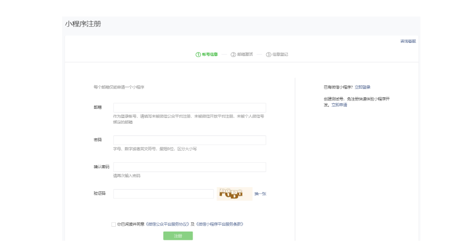Image resolution: width=462 pixels, height=251 pixels.
Task: Click the green 注册 register button
Action: 178,236
